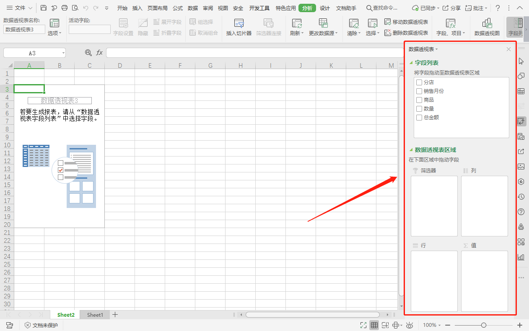
Task: Click the zoom magnifier icon beside the formula bar
Action: tap(88, 53)
